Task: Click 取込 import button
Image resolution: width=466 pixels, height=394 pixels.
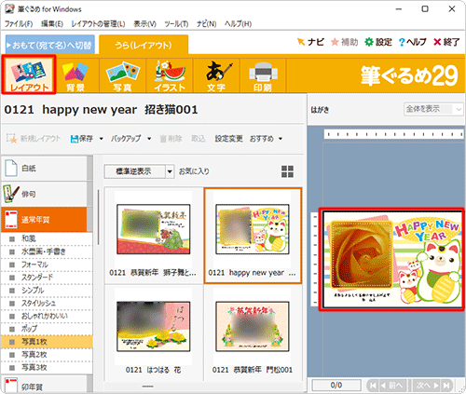Action: pos(199,139)
